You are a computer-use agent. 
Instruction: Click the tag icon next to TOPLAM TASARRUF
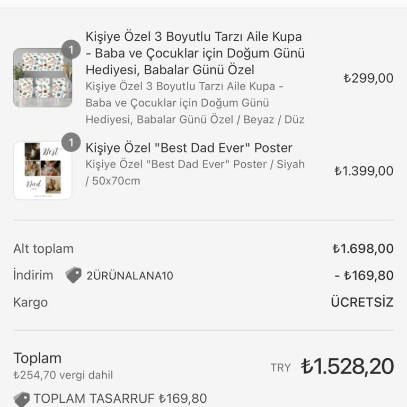pos(21,399)
